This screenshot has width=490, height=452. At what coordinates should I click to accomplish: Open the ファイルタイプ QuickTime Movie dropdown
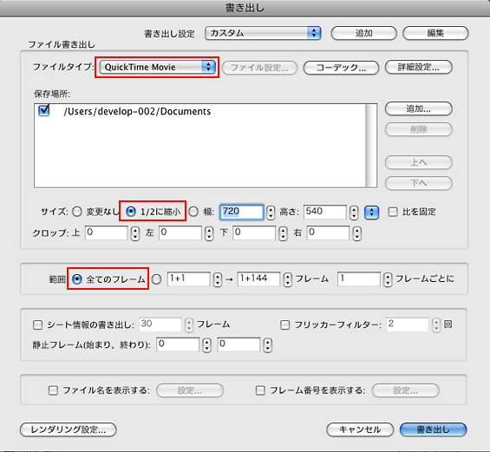click(x=157, y=67)
